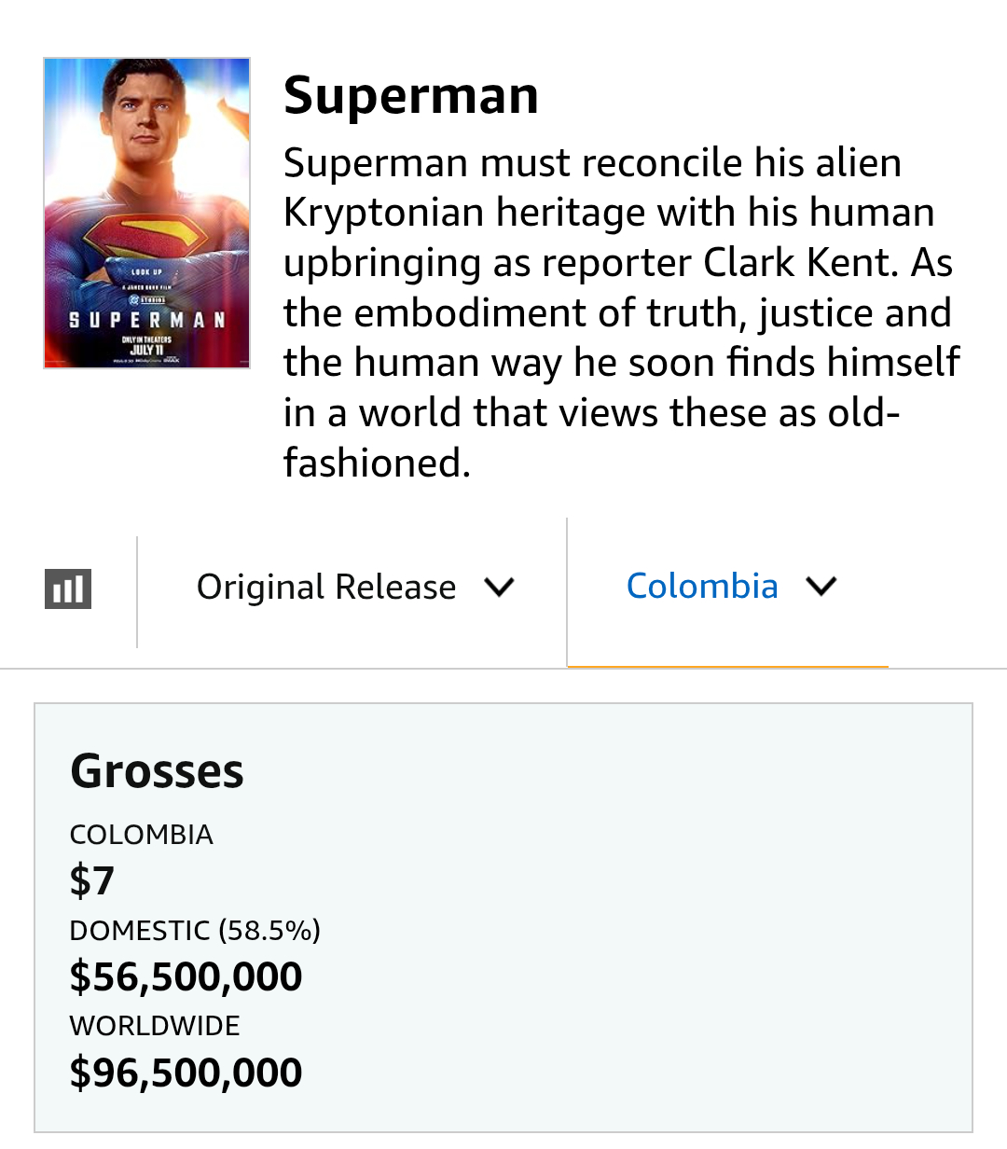The width and height of the screenshot is (1007, 1149).
Task: Click the SUPERMAN logo text on the poster
Action: point(147,320)
